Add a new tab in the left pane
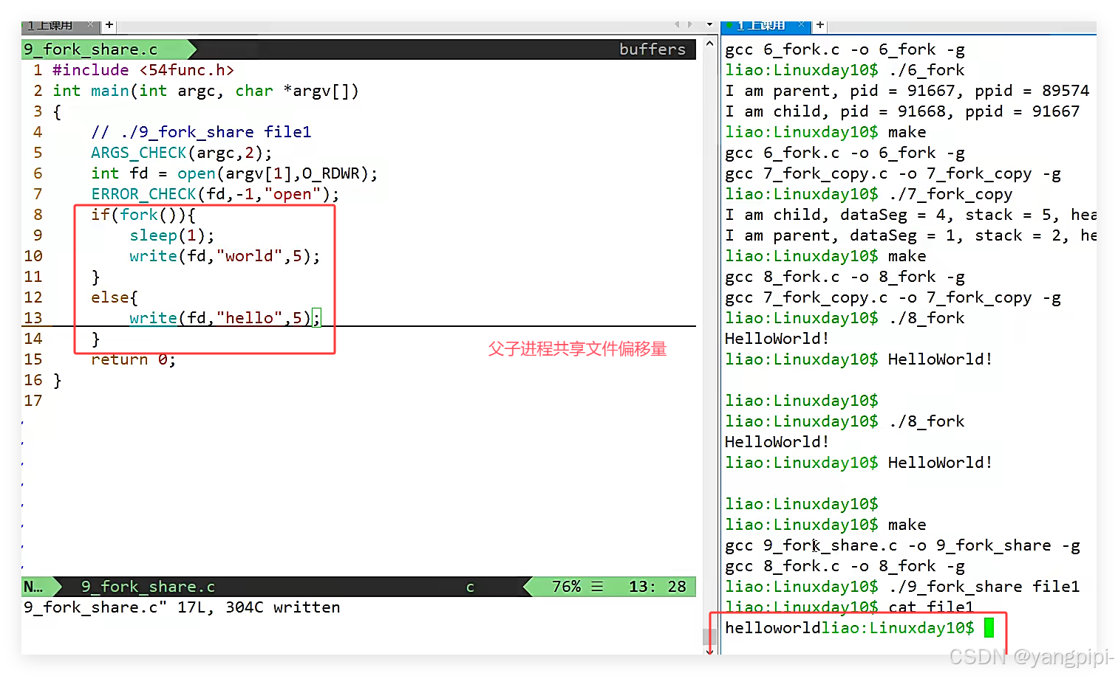1118x676 pixels. tap(109, 25)
